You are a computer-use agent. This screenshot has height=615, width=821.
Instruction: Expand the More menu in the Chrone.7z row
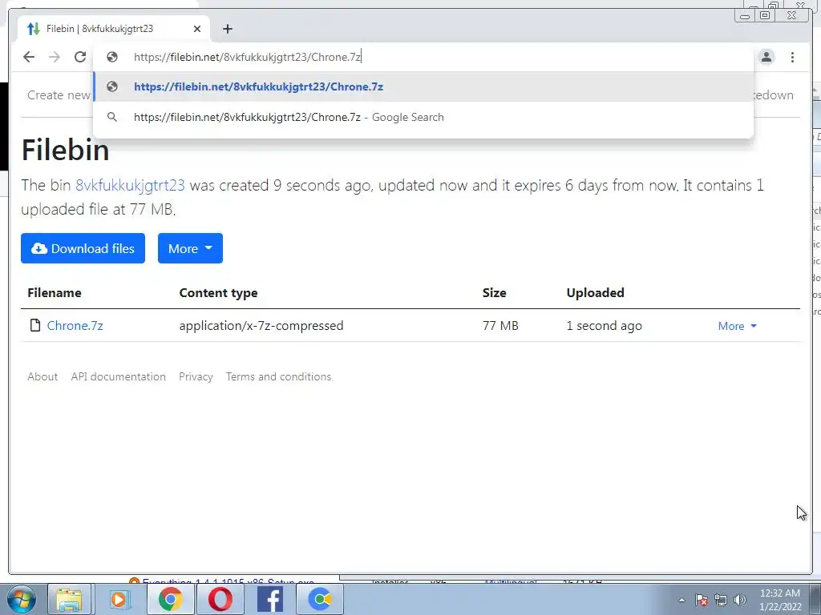point(738,326)
